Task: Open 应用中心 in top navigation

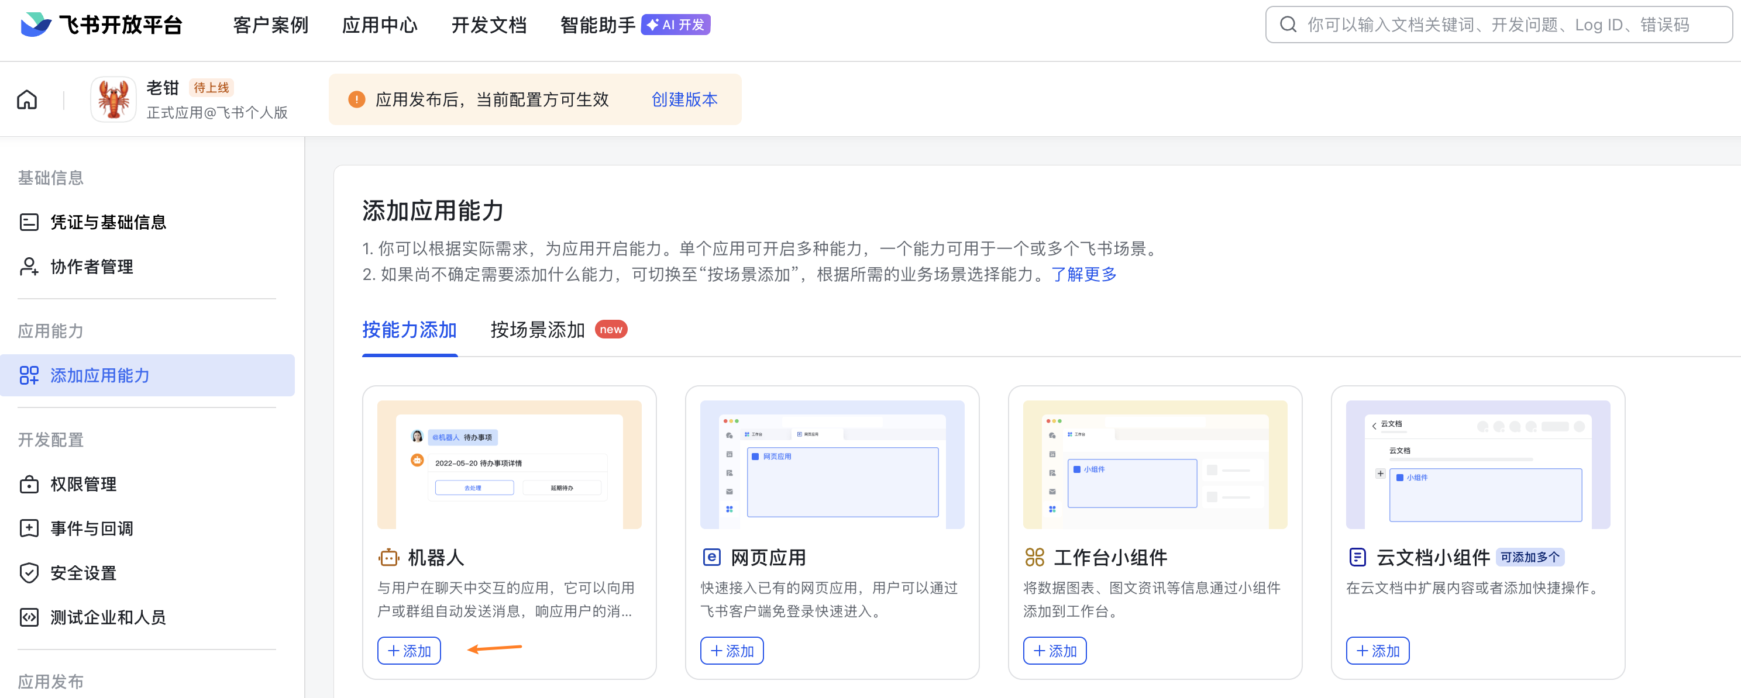Action: tap(380, 25)
